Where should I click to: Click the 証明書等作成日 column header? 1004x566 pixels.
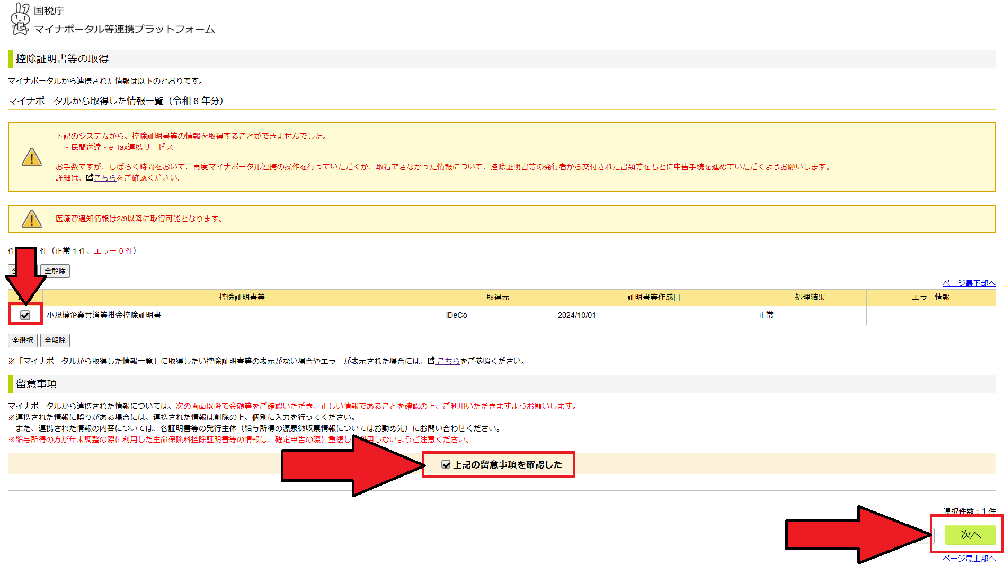(654, 298)
